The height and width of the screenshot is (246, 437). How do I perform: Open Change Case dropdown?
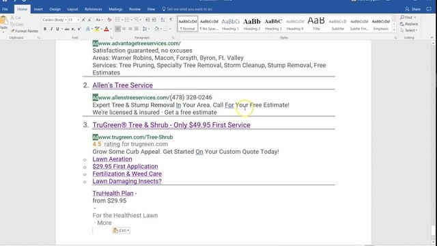click(x=98, y=20)
